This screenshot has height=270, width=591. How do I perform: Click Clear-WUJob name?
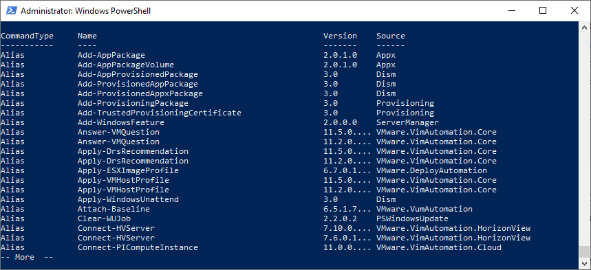104,218
